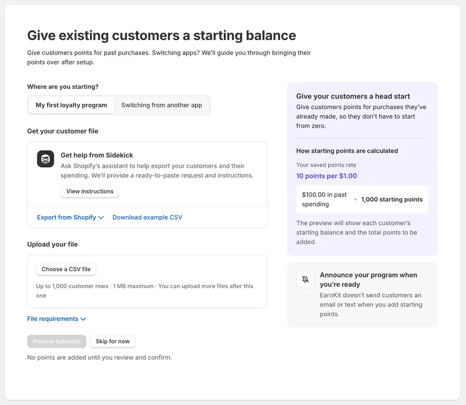Click the 10 points per $1.00 rate
This screenshot has height=405, width=466.
326,176
